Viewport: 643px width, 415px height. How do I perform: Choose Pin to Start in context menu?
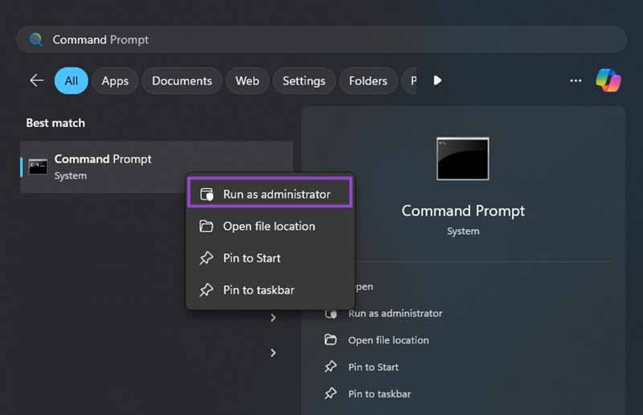click(270, 258)
